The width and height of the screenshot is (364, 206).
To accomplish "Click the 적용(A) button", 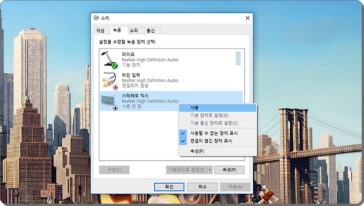I will tap(236, 187).
